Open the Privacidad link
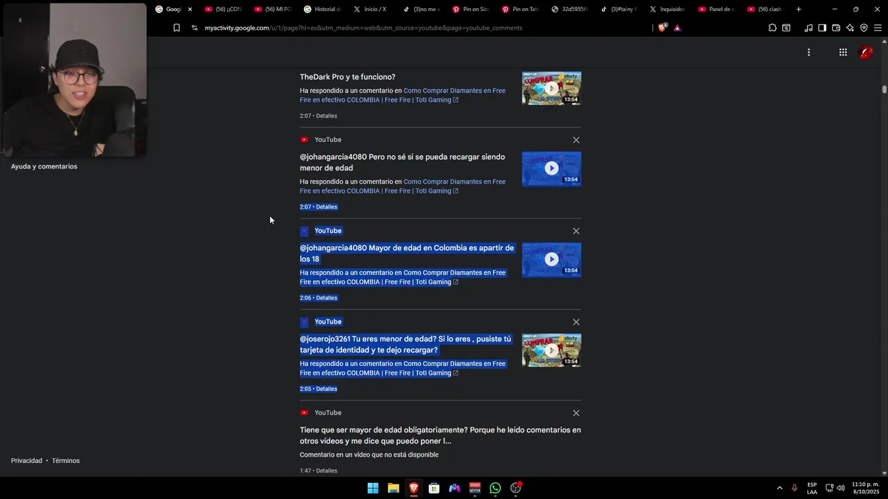This screenshot has width=888, height=499. click(x=26, y=461)
